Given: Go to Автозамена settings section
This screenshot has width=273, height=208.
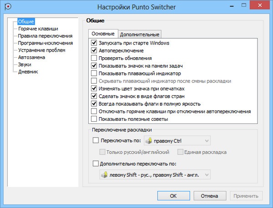Looking at the screenshot, I should (31, 58).
